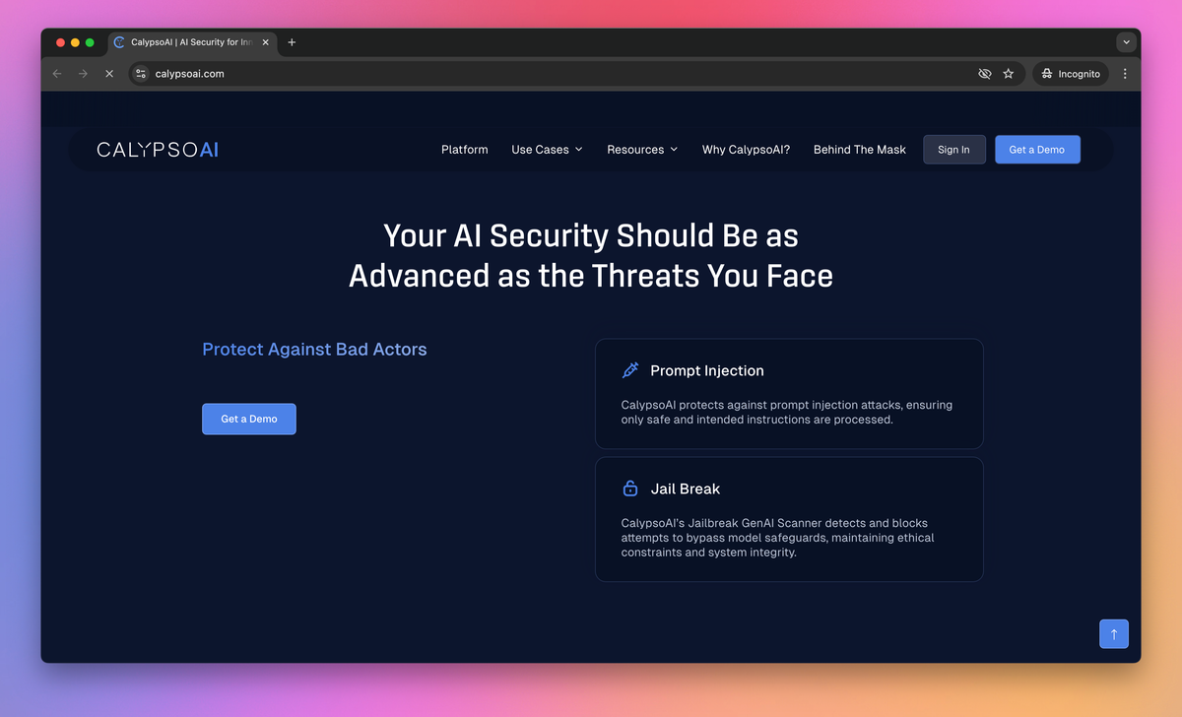1182x717 pixels.
Task: Expand the Resources dropdown
Action: tap(642, 150)
